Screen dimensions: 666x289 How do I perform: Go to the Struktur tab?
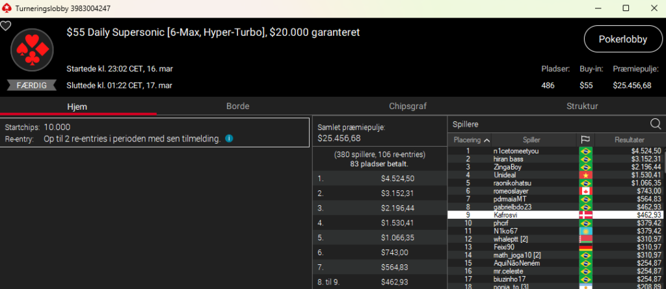(x=581, y=107)
